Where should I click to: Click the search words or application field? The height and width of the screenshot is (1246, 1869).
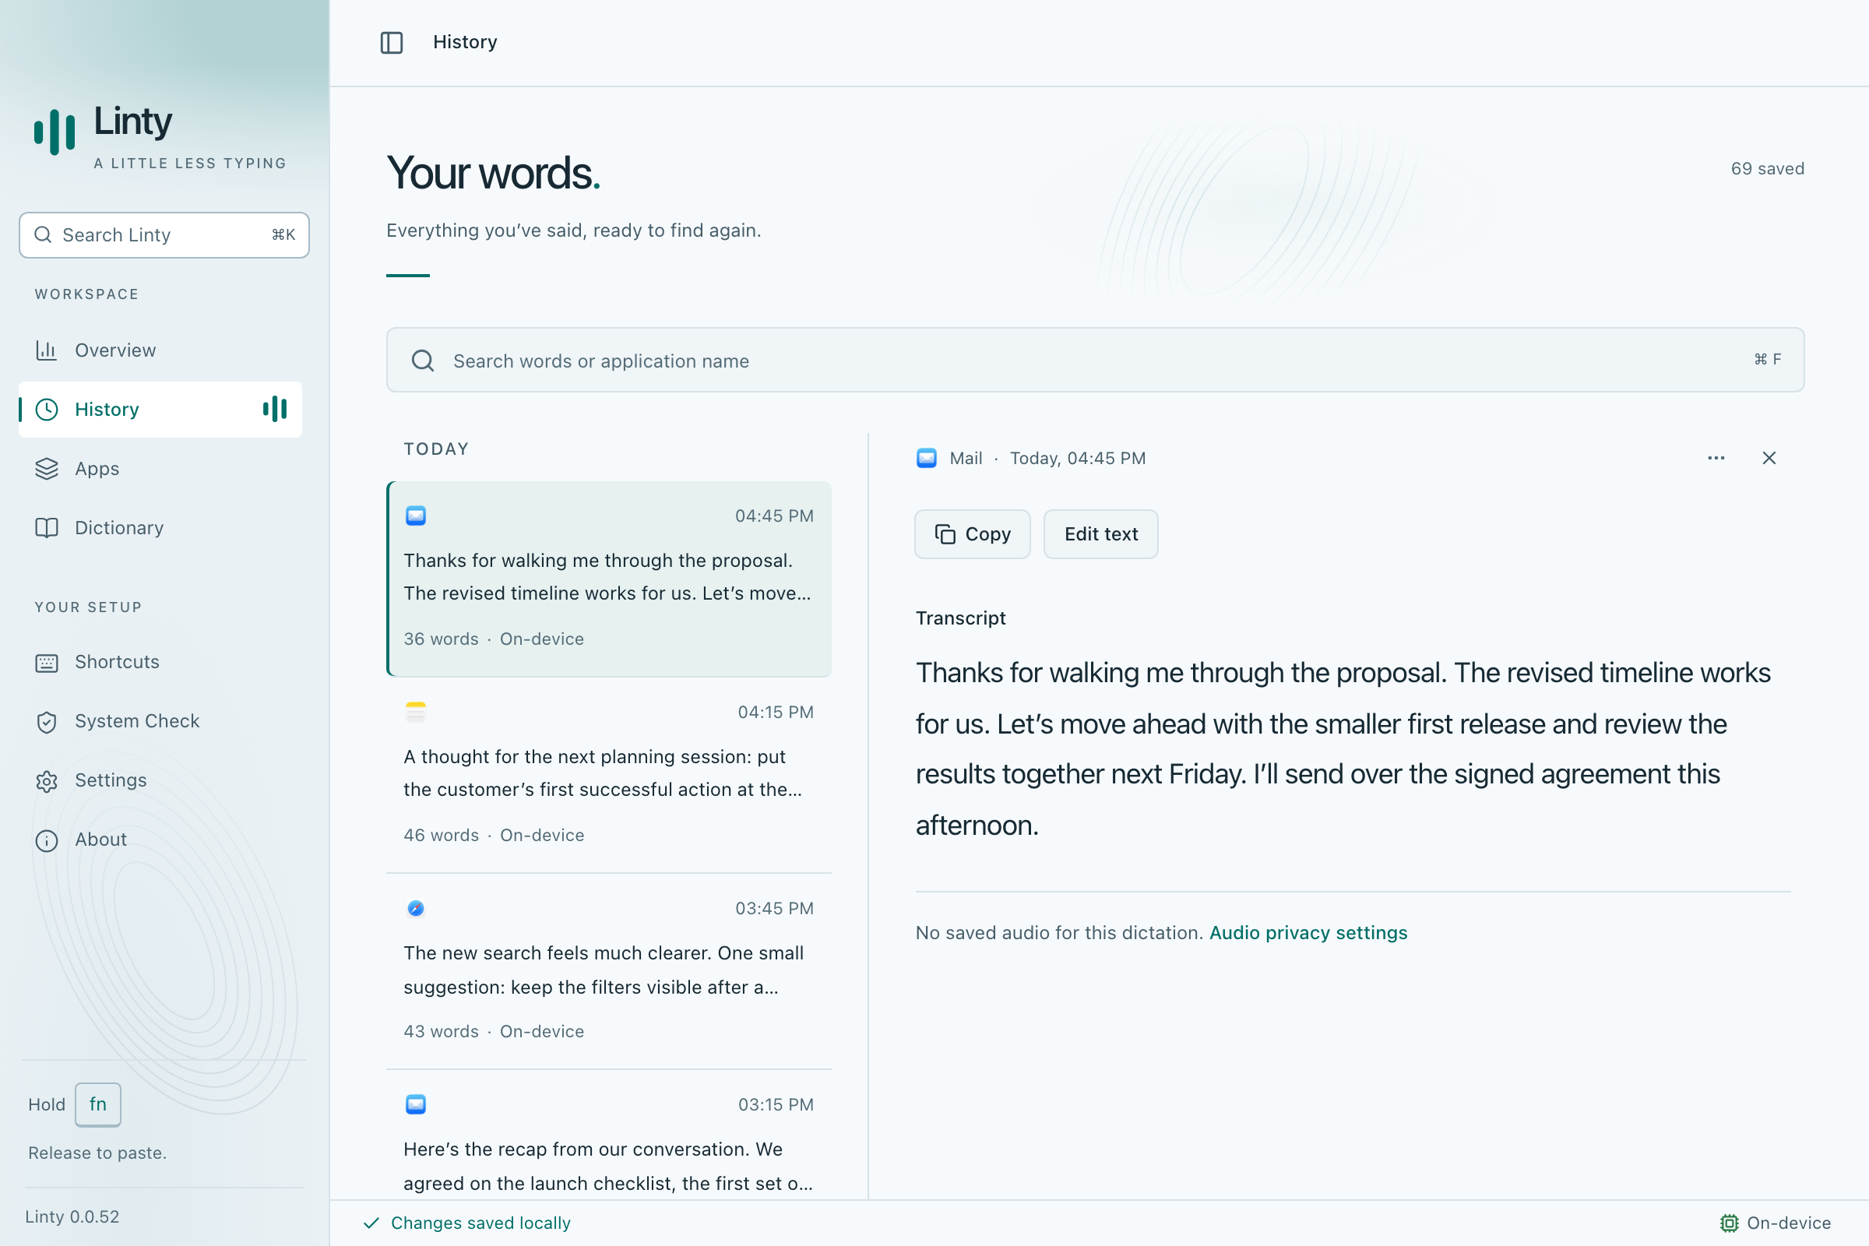point(1095,360)
